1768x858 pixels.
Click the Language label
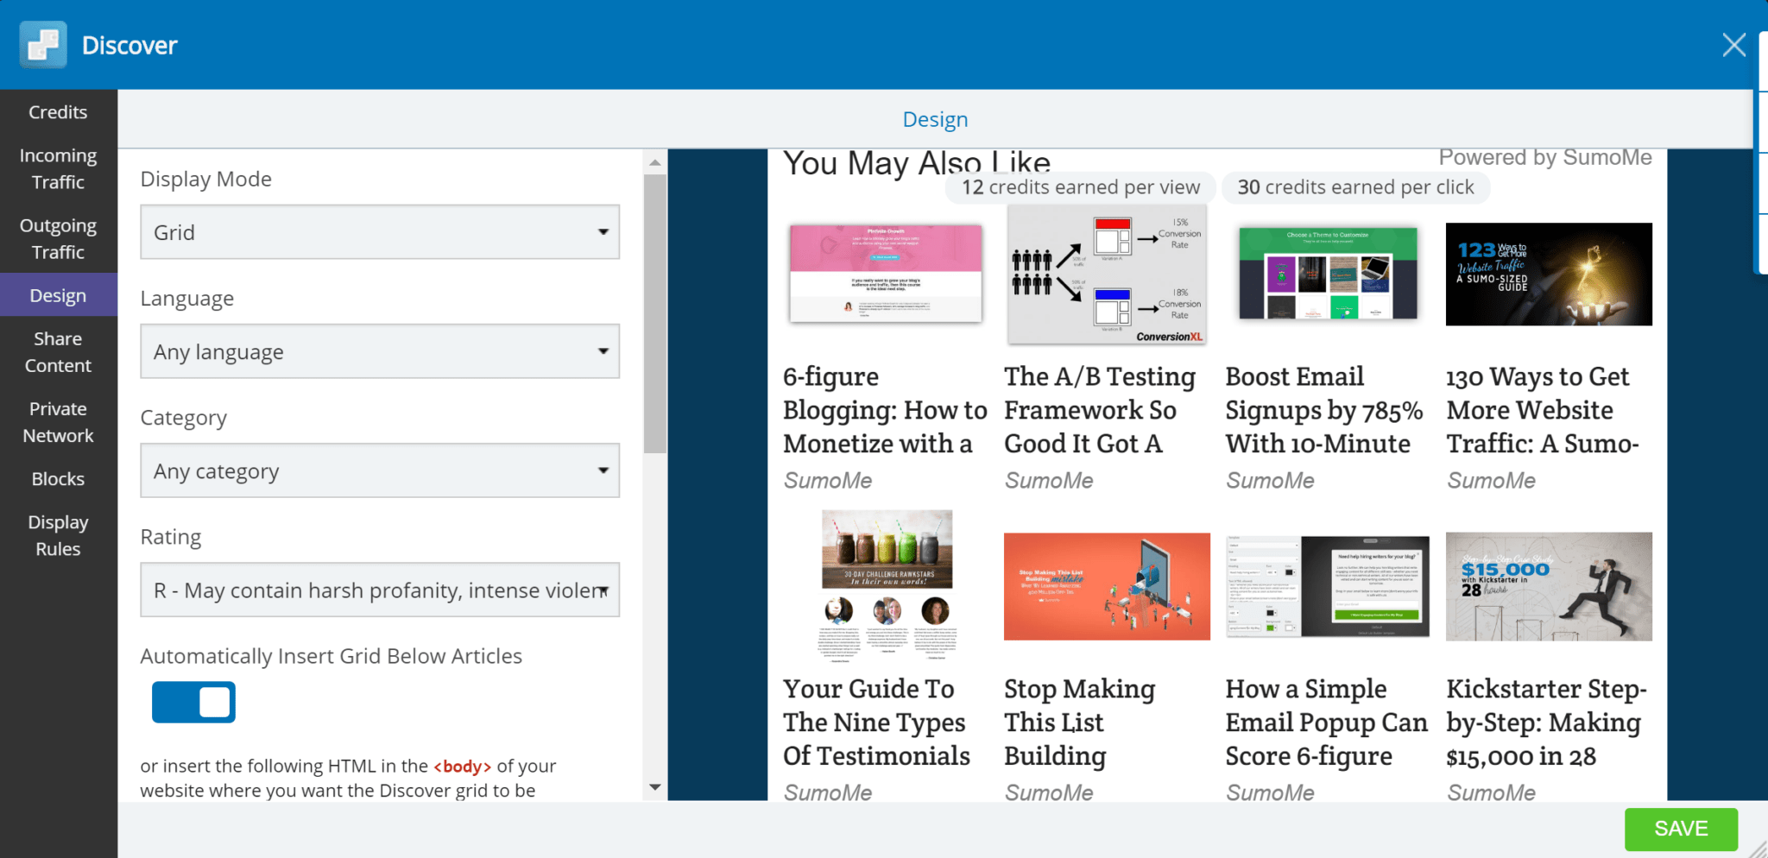coord(187,299)
